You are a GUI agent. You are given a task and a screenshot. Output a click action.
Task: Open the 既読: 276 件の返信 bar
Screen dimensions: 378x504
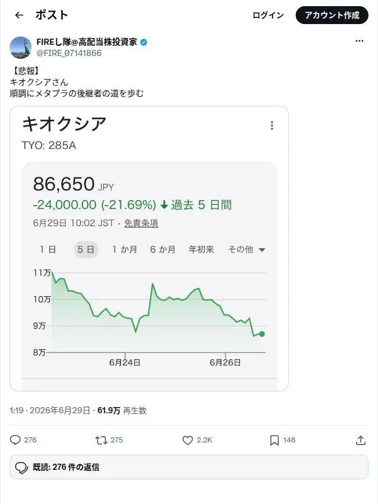pos(189,467)
